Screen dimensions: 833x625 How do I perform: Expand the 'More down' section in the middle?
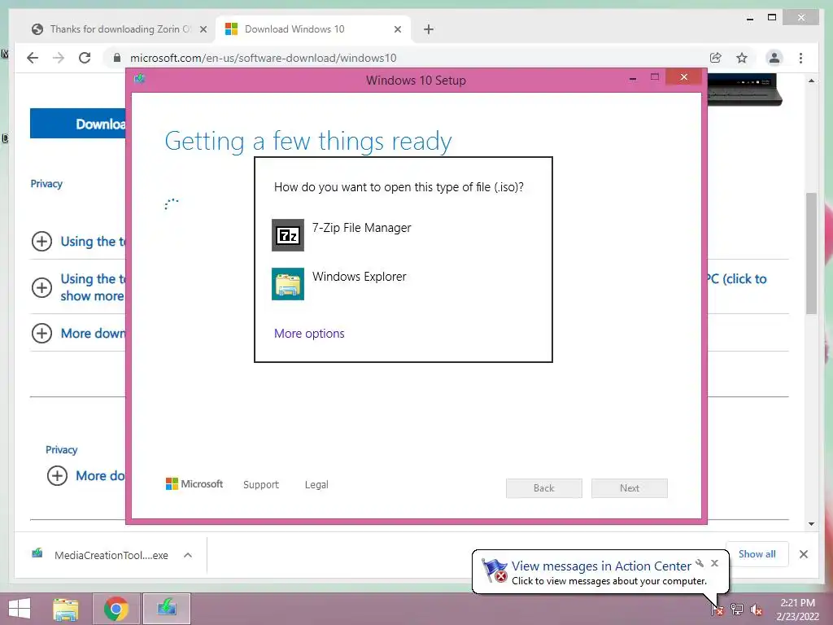coord(41,333)
